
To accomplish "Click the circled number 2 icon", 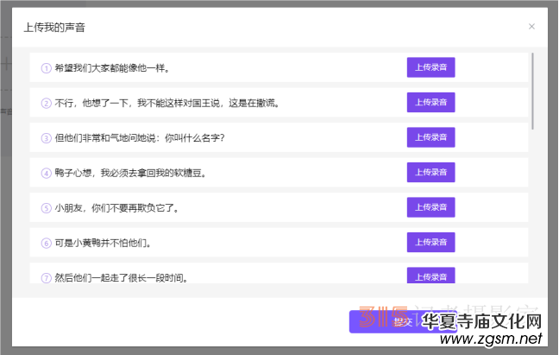I will (47, 103).
